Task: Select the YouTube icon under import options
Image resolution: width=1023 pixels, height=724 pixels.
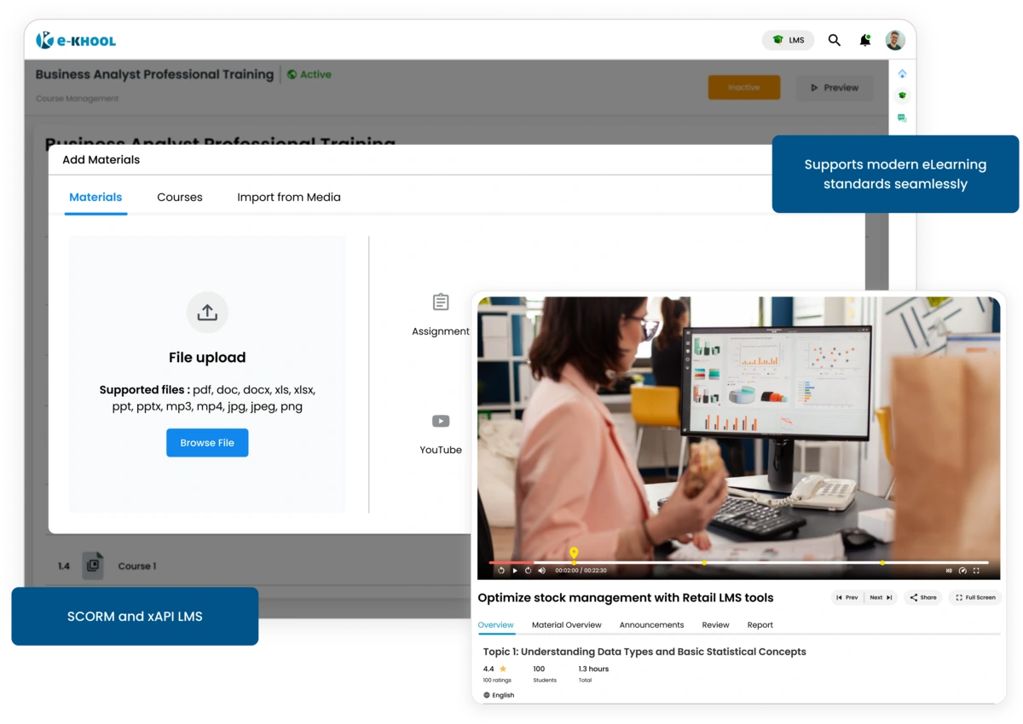Action: pos(441,421)
